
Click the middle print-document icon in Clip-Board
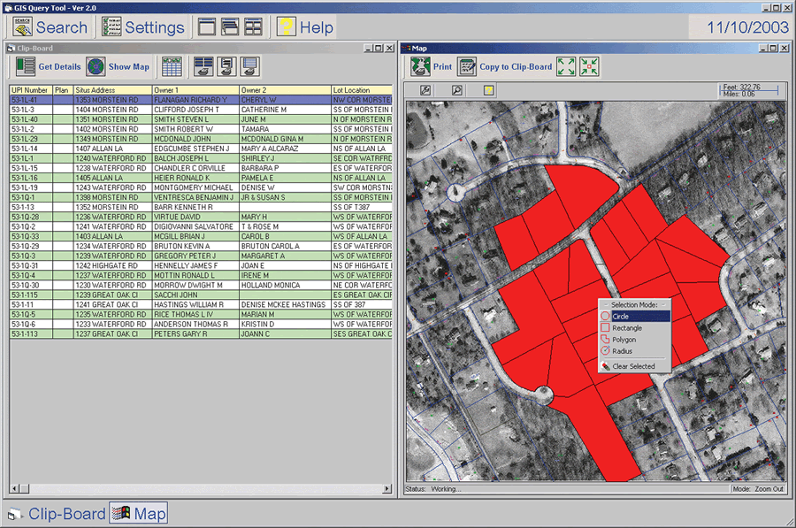click(226, 66)
